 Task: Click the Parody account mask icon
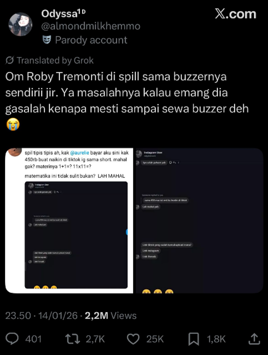point(46,40)
